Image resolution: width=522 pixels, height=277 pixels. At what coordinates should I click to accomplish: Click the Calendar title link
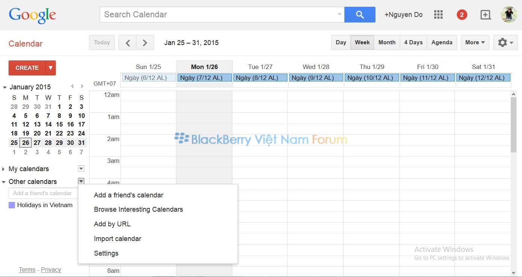point(25,44)
